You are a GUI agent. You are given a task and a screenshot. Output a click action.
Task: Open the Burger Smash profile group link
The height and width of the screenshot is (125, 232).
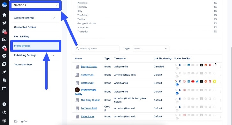(x=89, y=66)
